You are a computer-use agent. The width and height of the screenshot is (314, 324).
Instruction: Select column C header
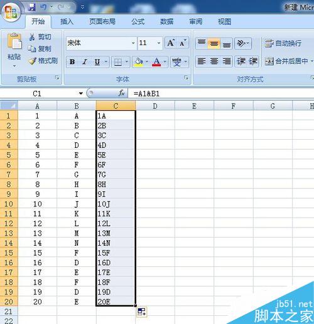point(116,106)
